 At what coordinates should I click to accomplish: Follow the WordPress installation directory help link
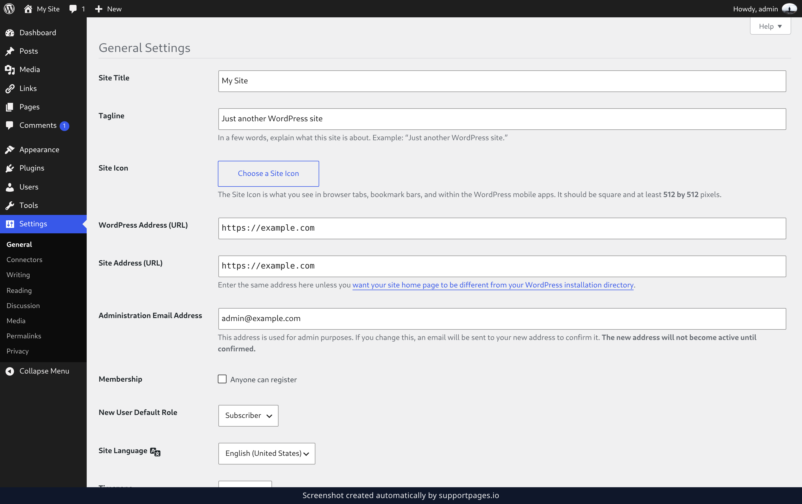click(x=493, y=285)
